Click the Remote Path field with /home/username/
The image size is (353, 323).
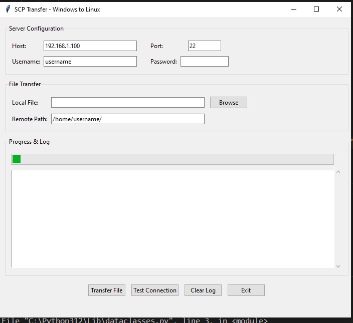click(x=127, y=119)
